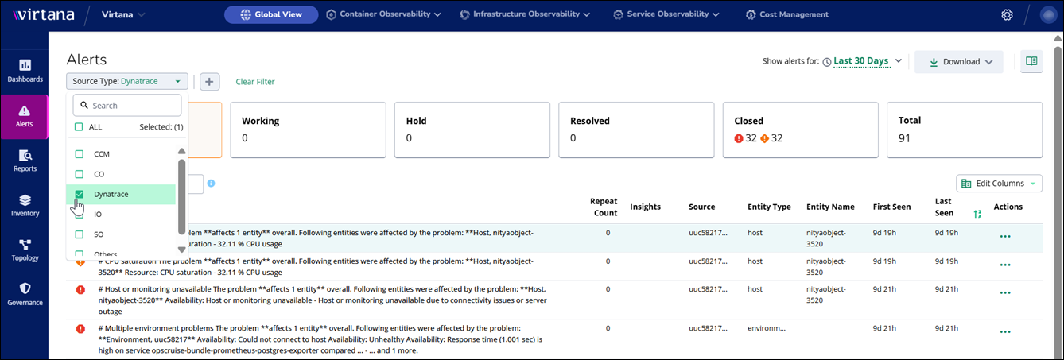Open the Download dropdown
Image resolution: width=1064 pixels, height=360 pixels.
click(959, 61)
